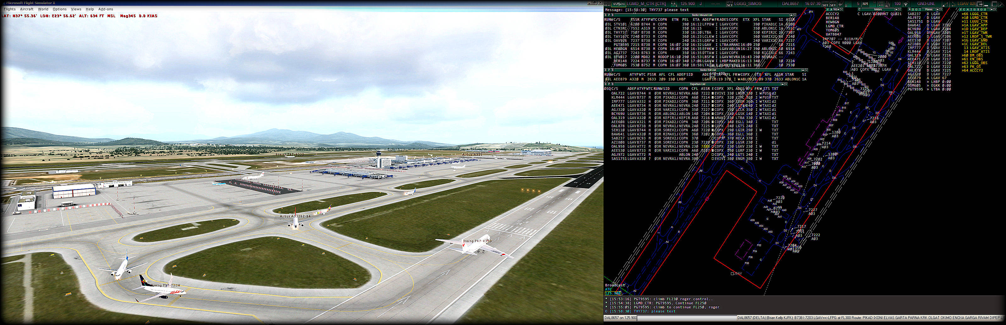Screen dimensions: 1006x325
Task: Toggle F option on Sector Inbound List
Action: (x=609, y=15)
